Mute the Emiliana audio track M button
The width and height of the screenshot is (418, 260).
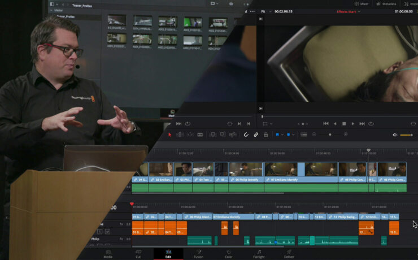click(107, 232)
